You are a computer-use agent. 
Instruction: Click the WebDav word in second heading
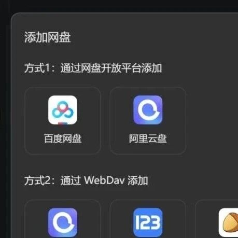pos(104,180)
